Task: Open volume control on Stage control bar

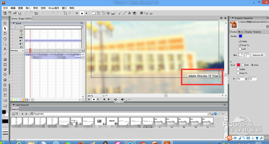Action: coord(123,99)
